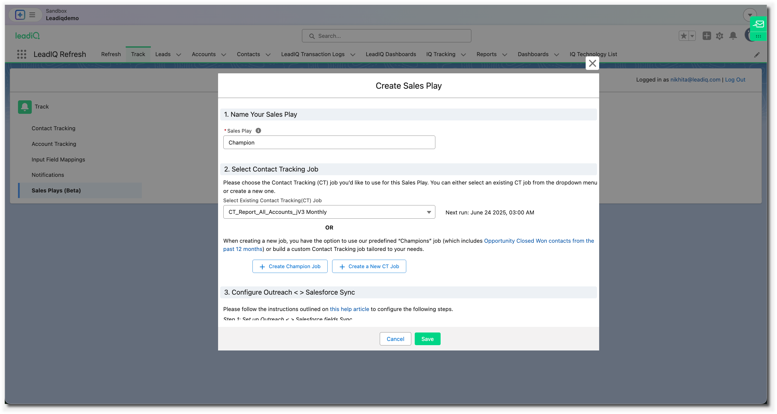Click the Create Champion Job button
The image size is (777, 414).
click(x=290, y=266)
